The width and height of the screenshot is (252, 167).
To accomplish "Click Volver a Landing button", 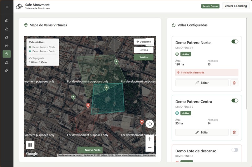I will (x=236, y=6).
